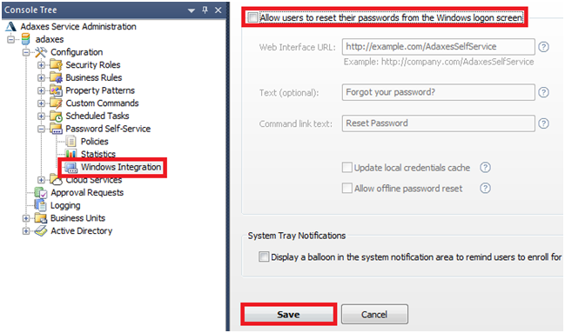Select Windows Integration in the tree
Screen dimensions: 565x333
click(x=121, y=167)
